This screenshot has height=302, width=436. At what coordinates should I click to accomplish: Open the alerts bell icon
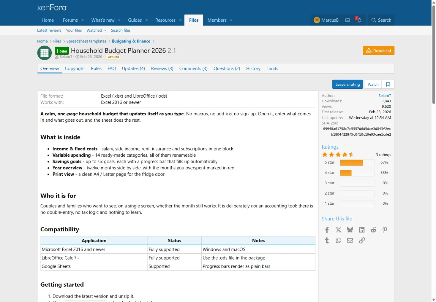point(359,20)
